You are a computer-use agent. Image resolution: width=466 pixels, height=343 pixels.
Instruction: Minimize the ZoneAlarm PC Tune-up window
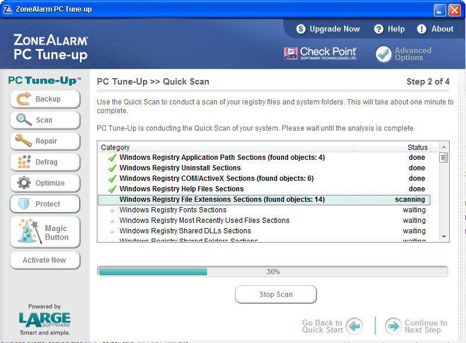click(440, 10)
